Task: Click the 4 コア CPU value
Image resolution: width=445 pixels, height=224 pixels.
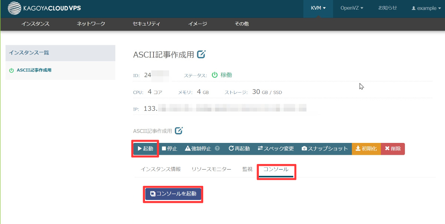Action: [155, 92]
